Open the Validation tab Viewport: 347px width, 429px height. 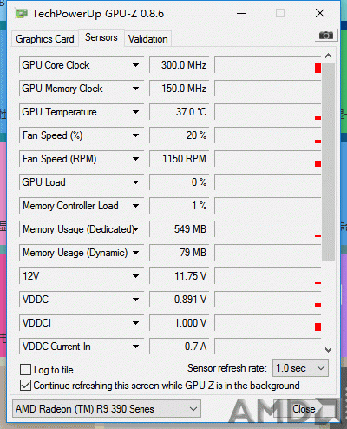pos(147,39)
